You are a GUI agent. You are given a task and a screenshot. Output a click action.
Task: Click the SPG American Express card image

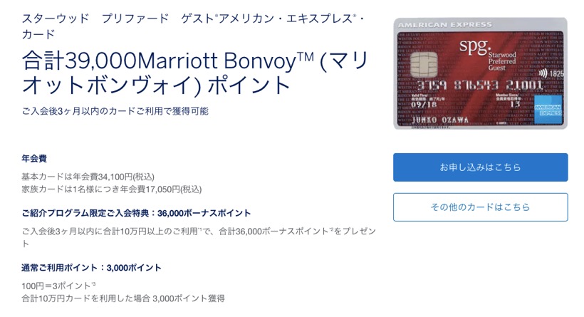point(481,73)
